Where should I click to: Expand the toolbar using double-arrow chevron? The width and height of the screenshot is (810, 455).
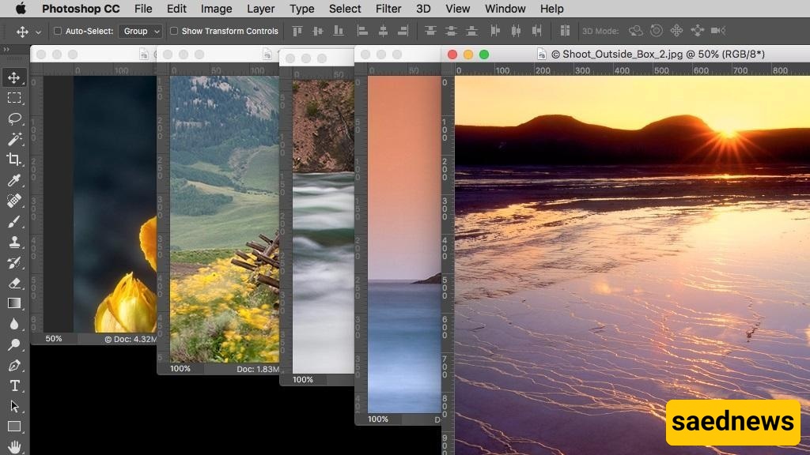pos(6,50)
